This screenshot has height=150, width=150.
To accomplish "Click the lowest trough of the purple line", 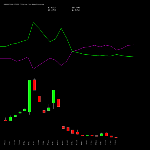I will point(33,69).
